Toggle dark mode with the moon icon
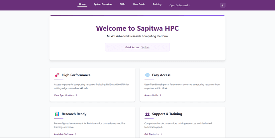This screenshot has width=275, height=138. pyautogui.click(x=223, y=5)
